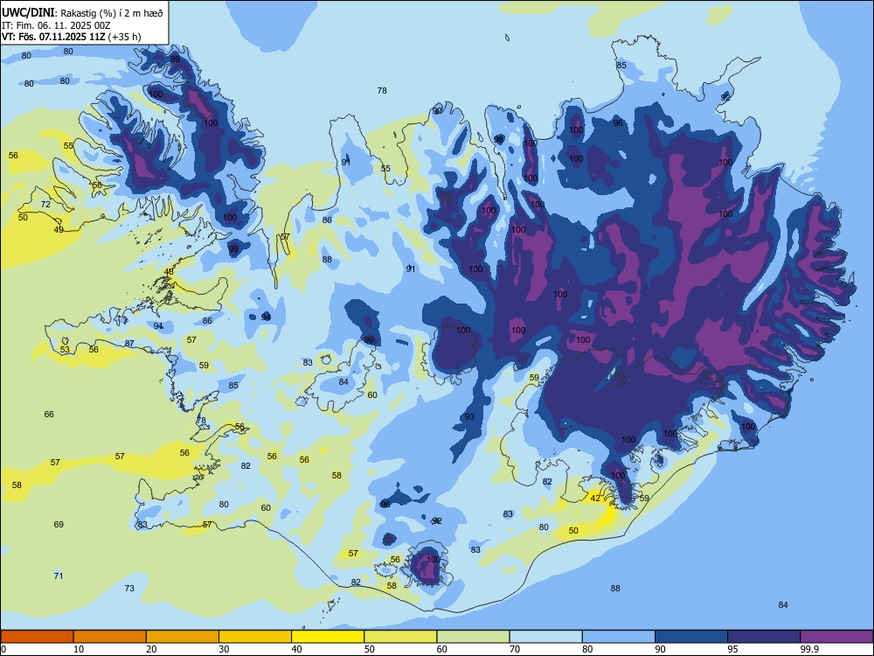Select the pale blue 70–80 legend swatch
This screenshot has width=874, height=656.
(x=545, y=637)
